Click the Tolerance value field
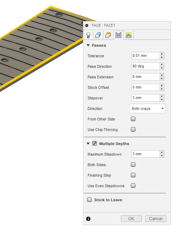 coord(145,55)
